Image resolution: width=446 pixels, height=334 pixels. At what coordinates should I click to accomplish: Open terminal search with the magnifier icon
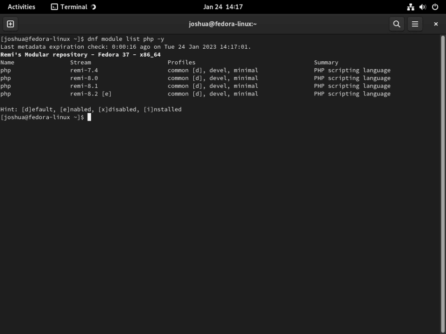click(396, 24)
